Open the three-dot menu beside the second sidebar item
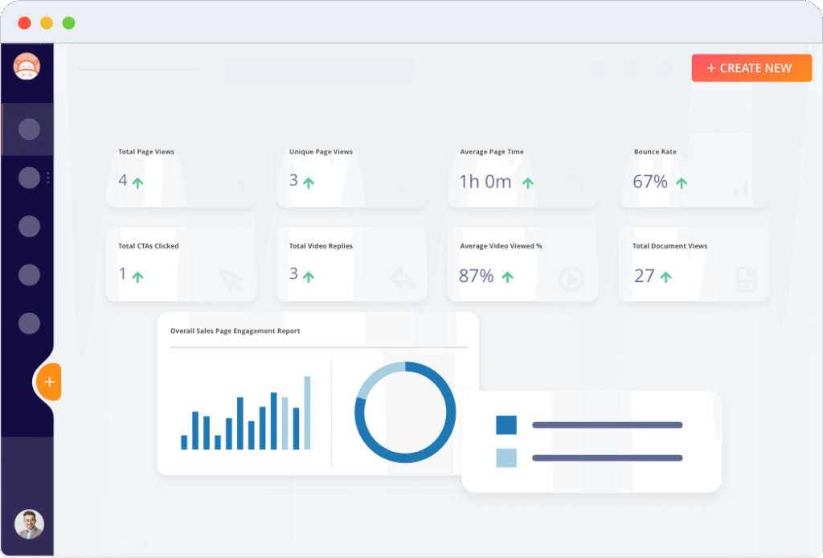 47,178
